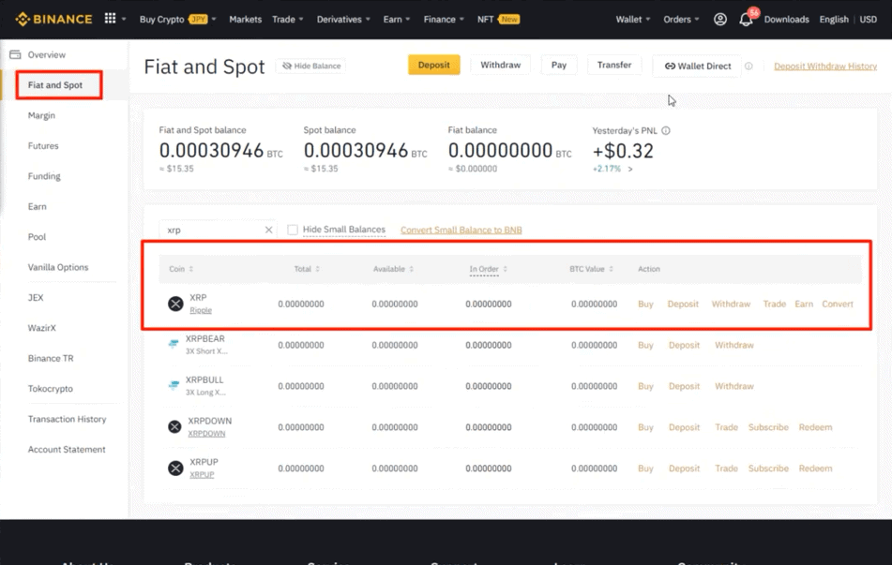This screenshot has height=565, width=892.
Task: Expand the Finance dropdown menu
Action: click(x=444, y=20)
